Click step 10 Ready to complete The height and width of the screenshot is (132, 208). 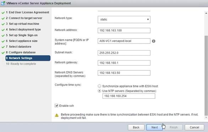pyautogui.click(x=21, y=64)
